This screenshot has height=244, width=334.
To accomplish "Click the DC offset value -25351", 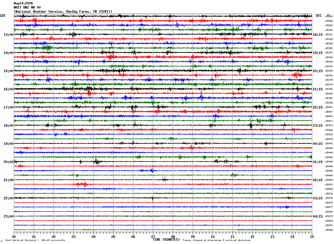I will coord(328,48).
